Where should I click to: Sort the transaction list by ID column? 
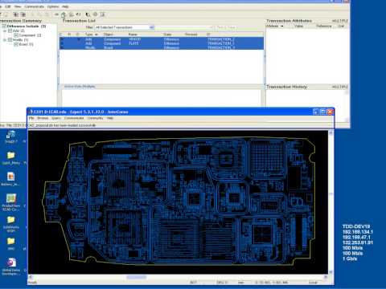[x=208, y=35]
